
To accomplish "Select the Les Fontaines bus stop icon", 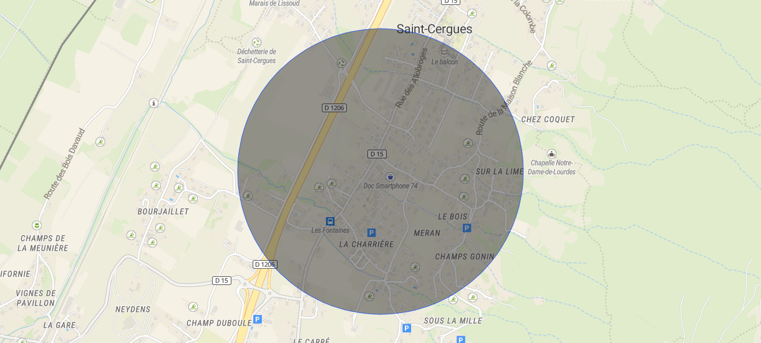I will click(x=330, y=221).
